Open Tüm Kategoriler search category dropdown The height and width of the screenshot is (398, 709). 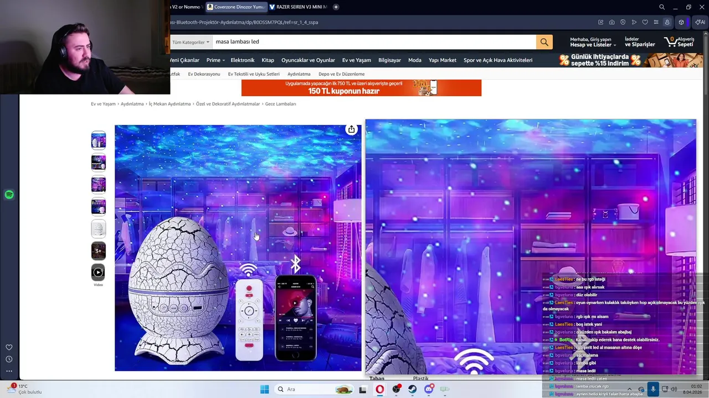191,42
